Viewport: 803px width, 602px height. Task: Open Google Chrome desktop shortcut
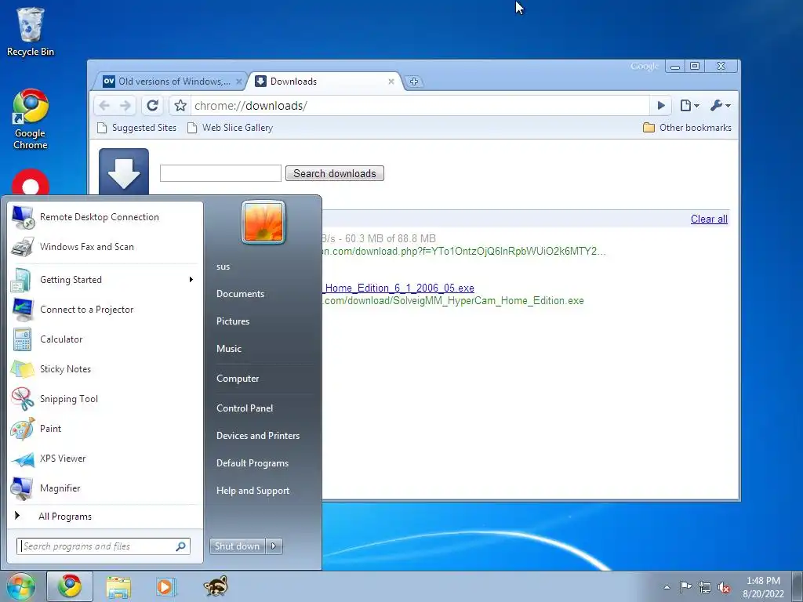(31, 119)
